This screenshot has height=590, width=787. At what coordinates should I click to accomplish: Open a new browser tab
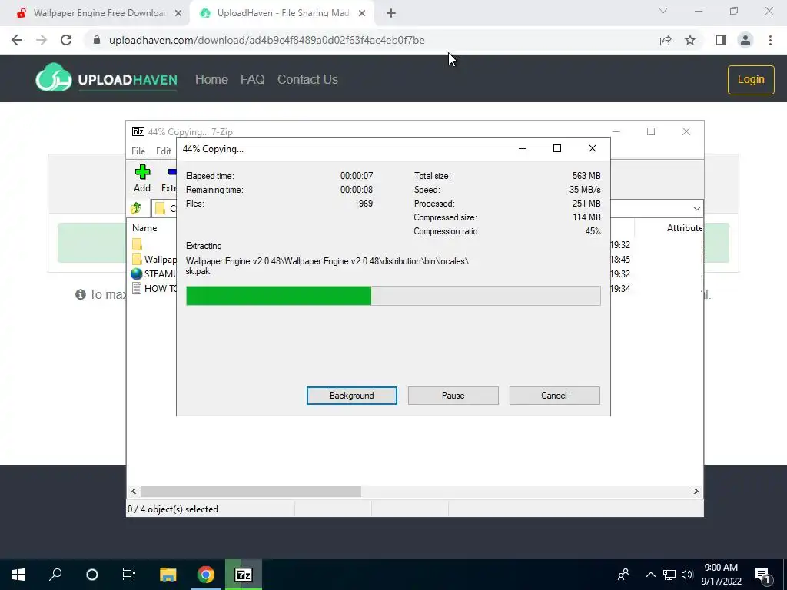[x=391, y=14]
